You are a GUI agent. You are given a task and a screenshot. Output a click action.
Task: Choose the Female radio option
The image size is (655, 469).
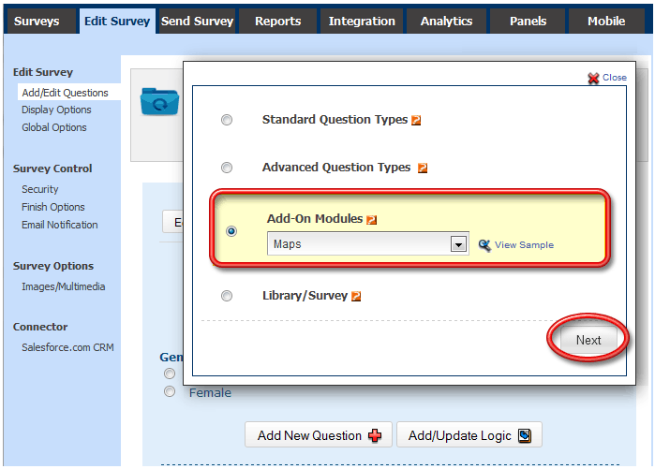click(x=170, y=392)
